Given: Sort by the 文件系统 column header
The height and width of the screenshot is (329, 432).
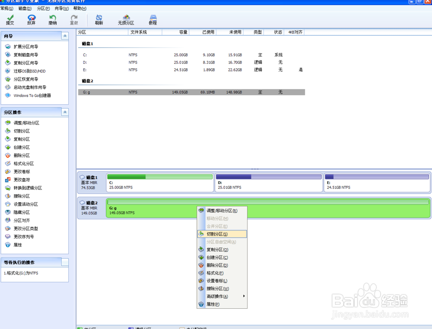Looking at the screenshot, I should point(145,32).
